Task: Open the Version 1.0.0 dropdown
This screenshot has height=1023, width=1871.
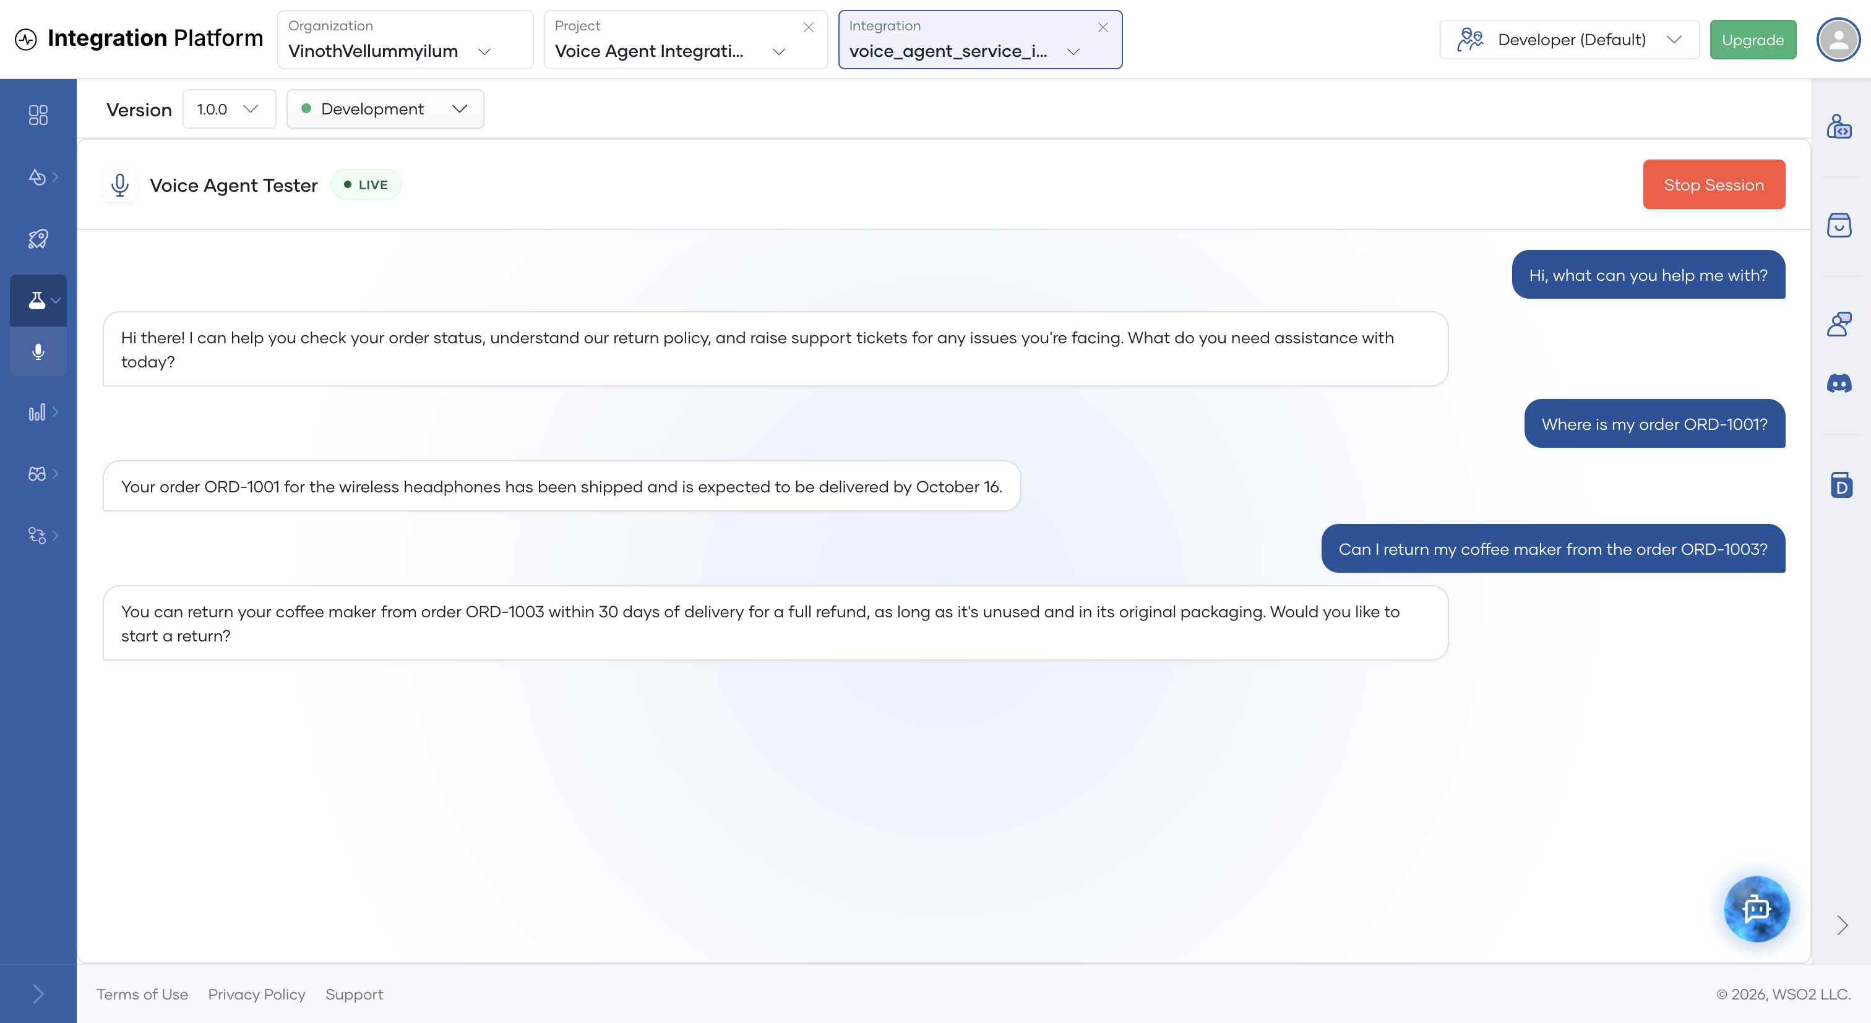Action: (229, 109)
